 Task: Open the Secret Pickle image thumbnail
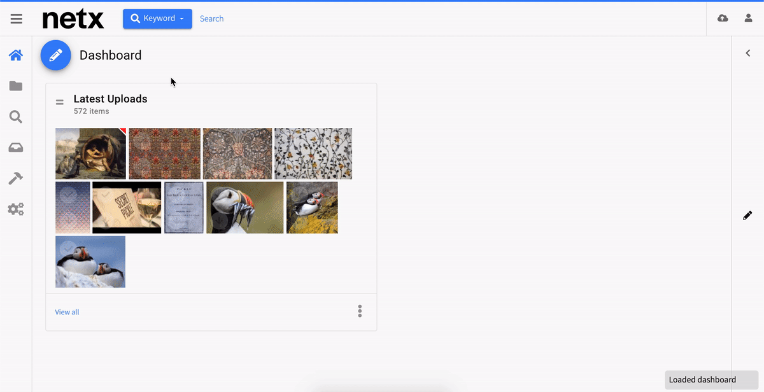tap(127, 207)
